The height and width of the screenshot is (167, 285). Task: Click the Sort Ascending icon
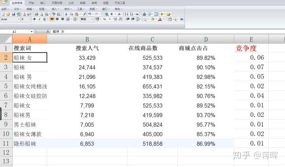tap(127, 14)
